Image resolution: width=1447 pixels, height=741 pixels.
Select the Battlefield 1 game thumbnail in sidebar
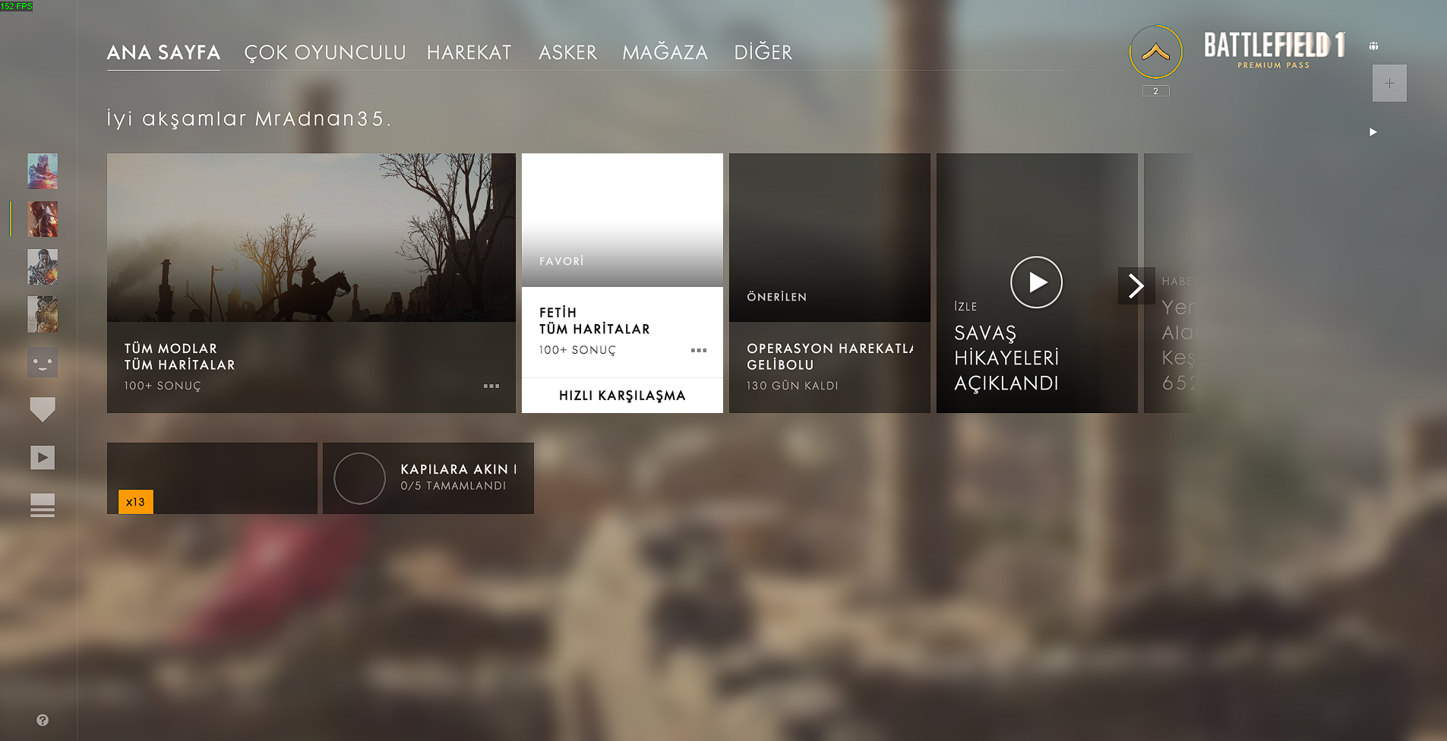(x=43, y=219)
